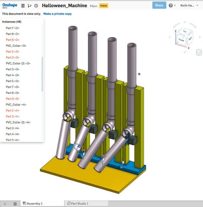
Task: Open the Keith Ha... user account dropdown
Action: [x=189, y=6]
